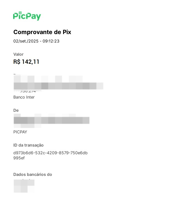The width and height of the screenshot is (179, 205).
Task: Select the PICPAY institution text
Action: tap(20, 132)
